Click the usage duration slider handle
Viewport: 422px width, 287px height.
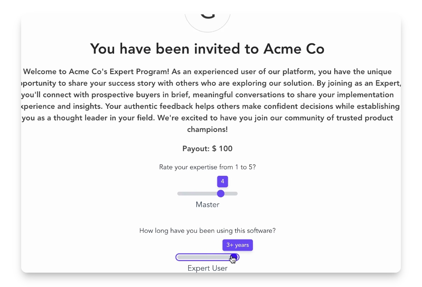tap(235, 258)
